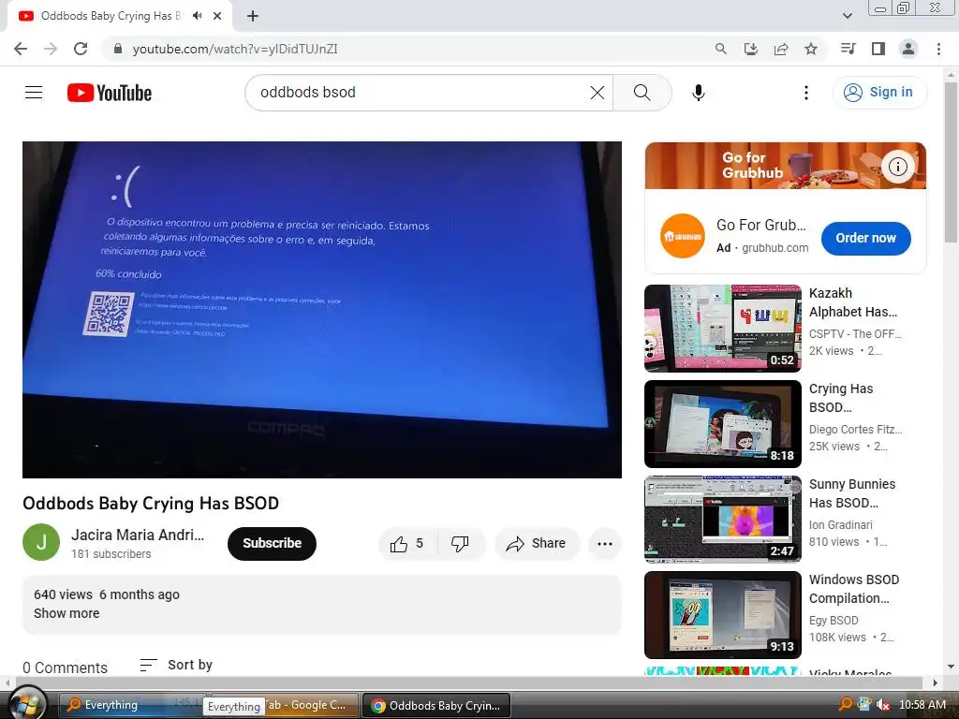Open more actions ellipsis under video
Image resolution: width=959 pixels, height=719 pixels.
(x=604, y=543)
